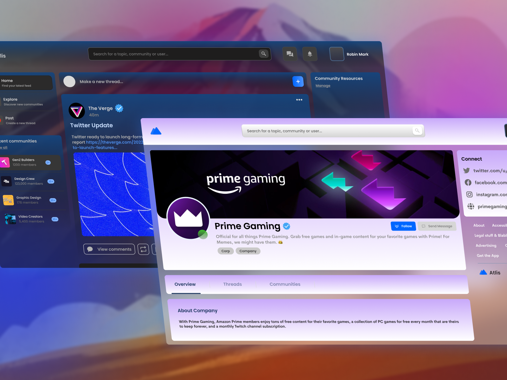
Task: Click the 20+ badge on Graphic Design
Action: [x=53, y=200]
